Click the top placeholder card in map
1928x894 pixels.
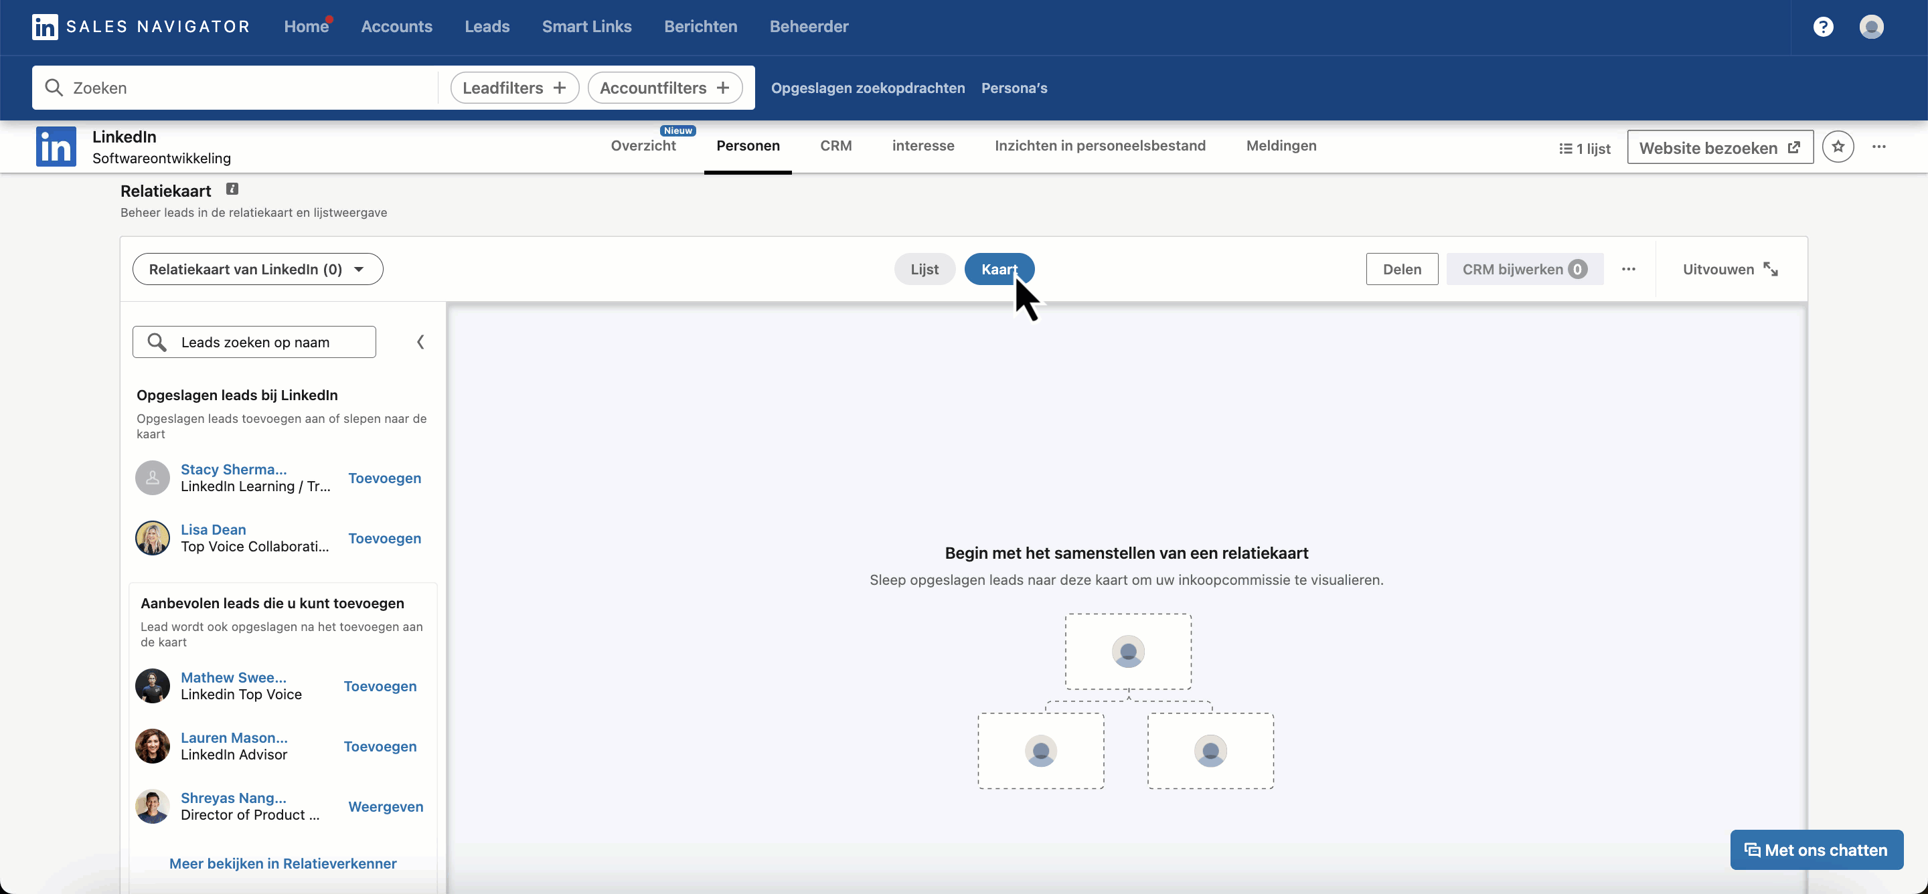[1128, 651]
